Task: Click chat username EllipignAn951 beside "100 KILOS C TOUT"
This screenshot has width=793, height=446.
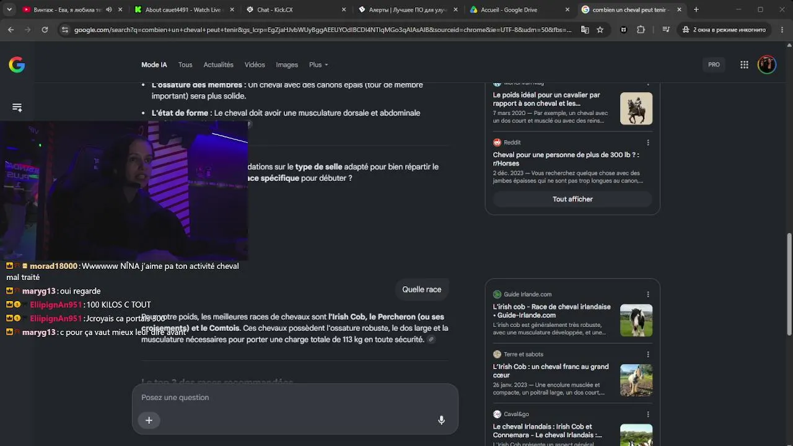Action: coord(56,305)
